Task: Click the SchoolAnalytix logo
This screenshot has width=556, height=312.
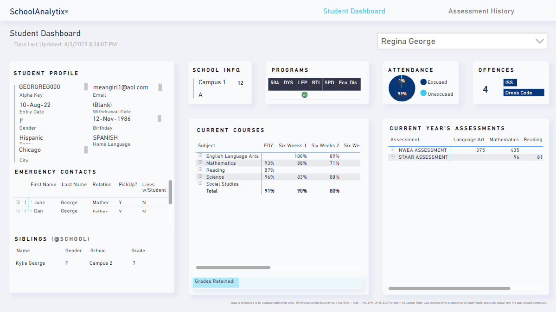Action: [x=39, y=11]
